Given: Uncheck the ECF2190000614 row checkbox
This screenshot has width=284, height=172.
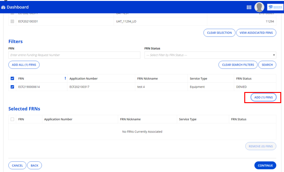Looking at the screenshot, I should (x=12, y=87).
